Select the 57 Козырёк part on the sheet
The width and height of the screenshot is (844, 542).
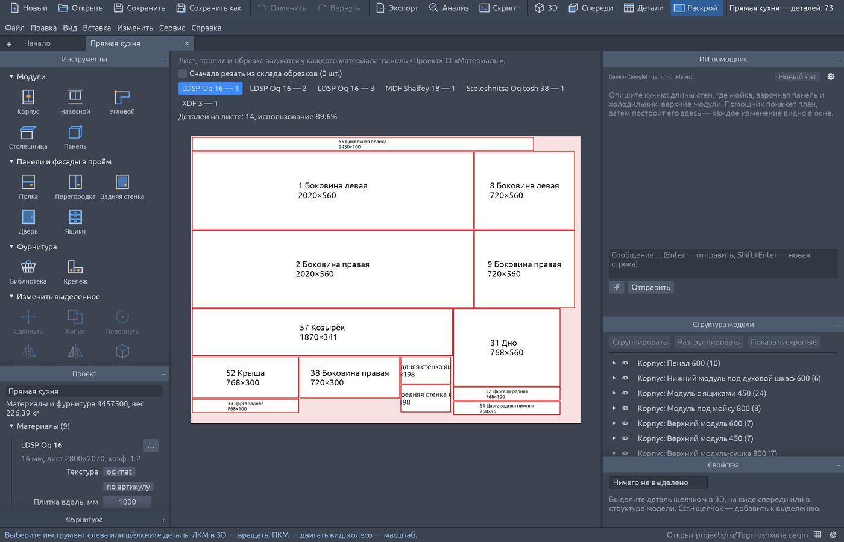click(322, 332)
